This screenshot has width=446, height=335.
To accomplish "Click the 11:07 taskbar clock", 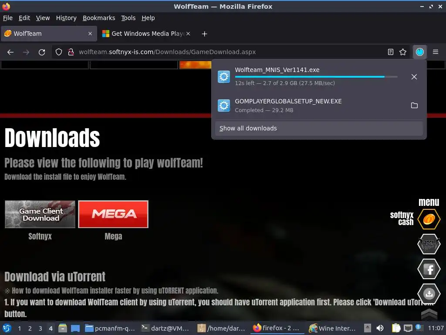I will point(436,328).
